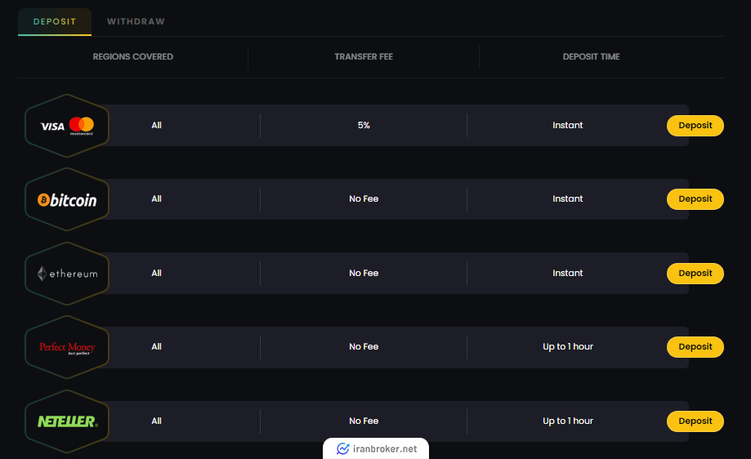Screen dimensions: 751x459
Task: Select the Bitcoin payment logo
Action: (67, 199)
